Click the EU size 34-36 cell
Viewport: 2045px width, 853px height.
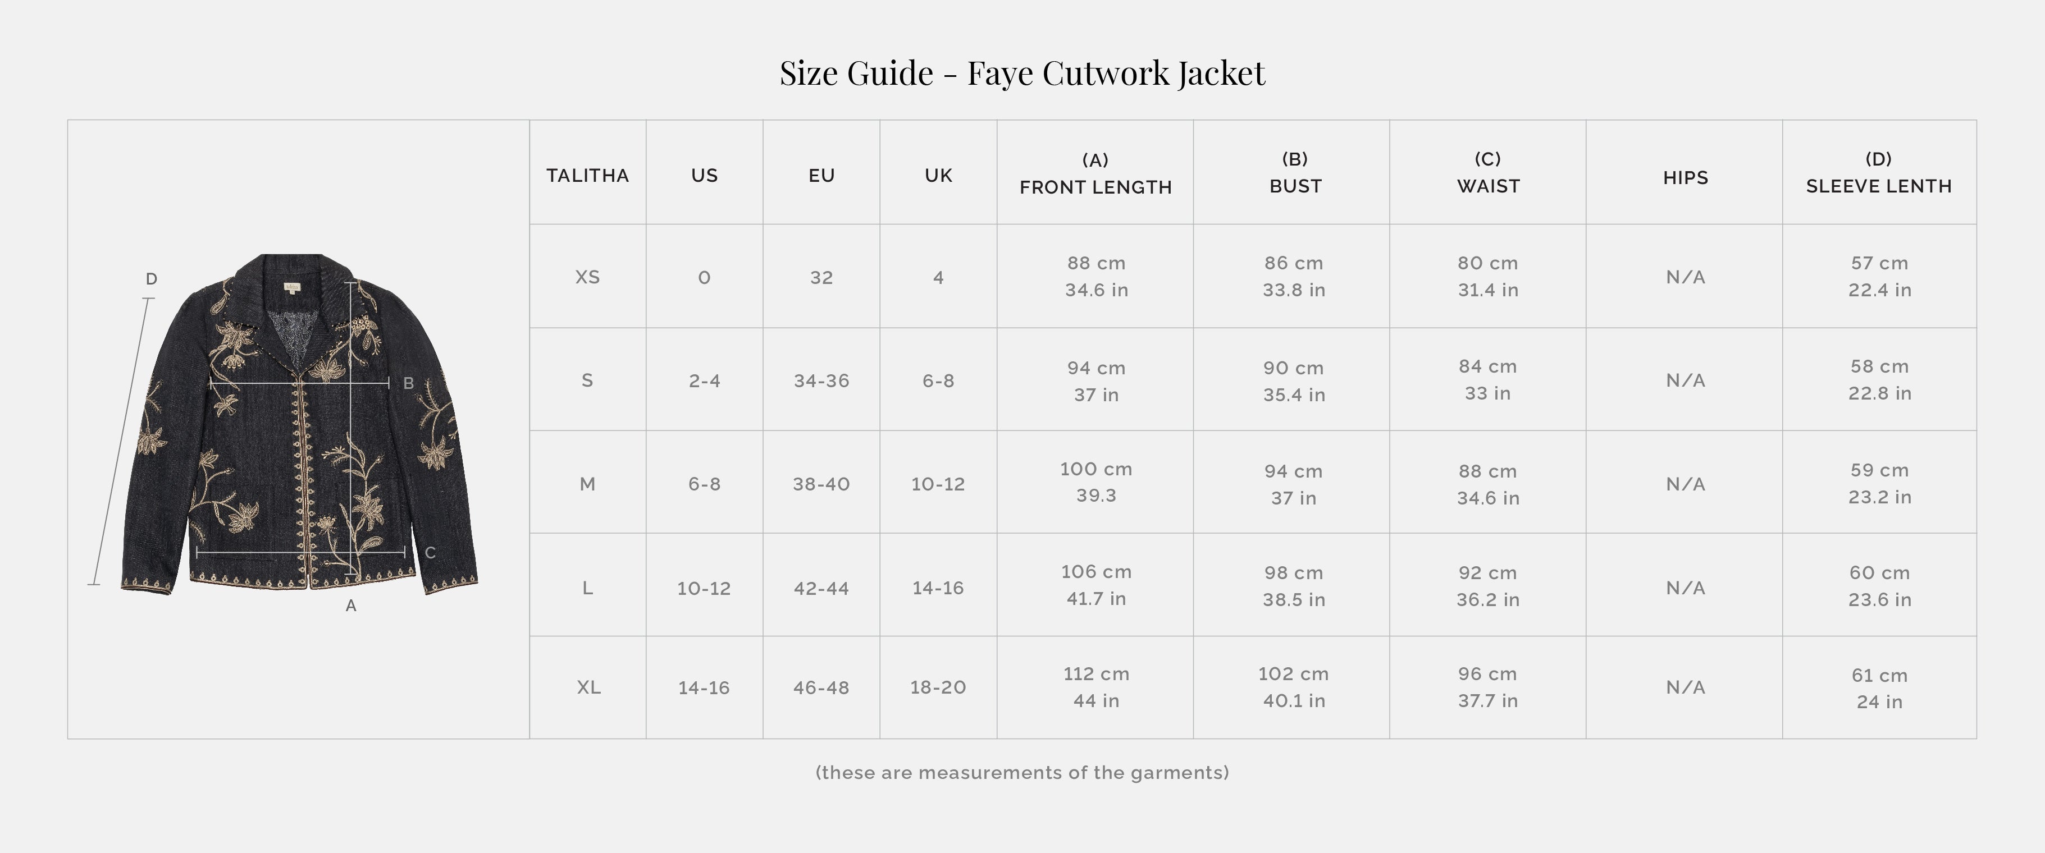[x=821, y=381]
